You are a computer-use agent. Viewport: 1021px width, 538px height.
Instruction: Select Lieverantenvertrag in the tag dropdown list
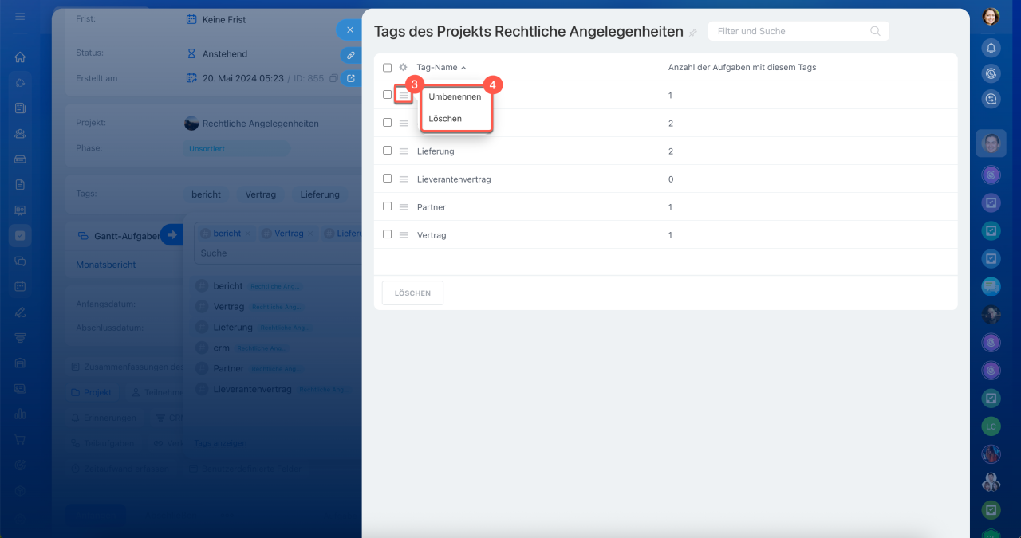(x=252, y=390)
